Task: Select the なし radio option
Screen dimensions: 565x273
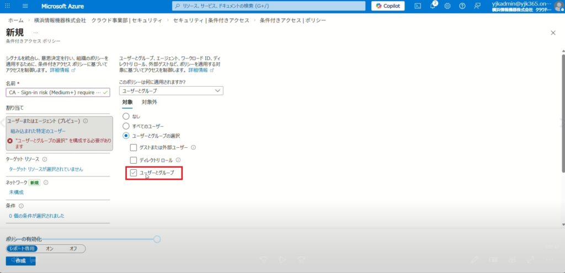Action: click(x=126, y=116)
